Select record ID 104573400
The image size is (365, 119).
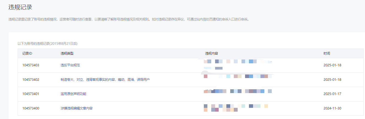click(31, 108)
